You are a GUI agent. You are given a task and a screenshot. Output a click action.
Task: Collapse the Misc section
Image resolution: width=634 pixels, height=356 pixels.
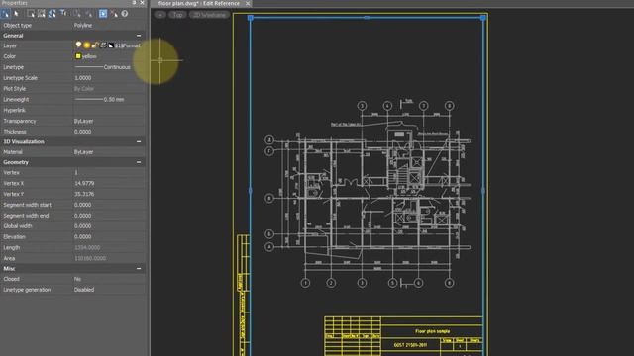coord(139,268)
